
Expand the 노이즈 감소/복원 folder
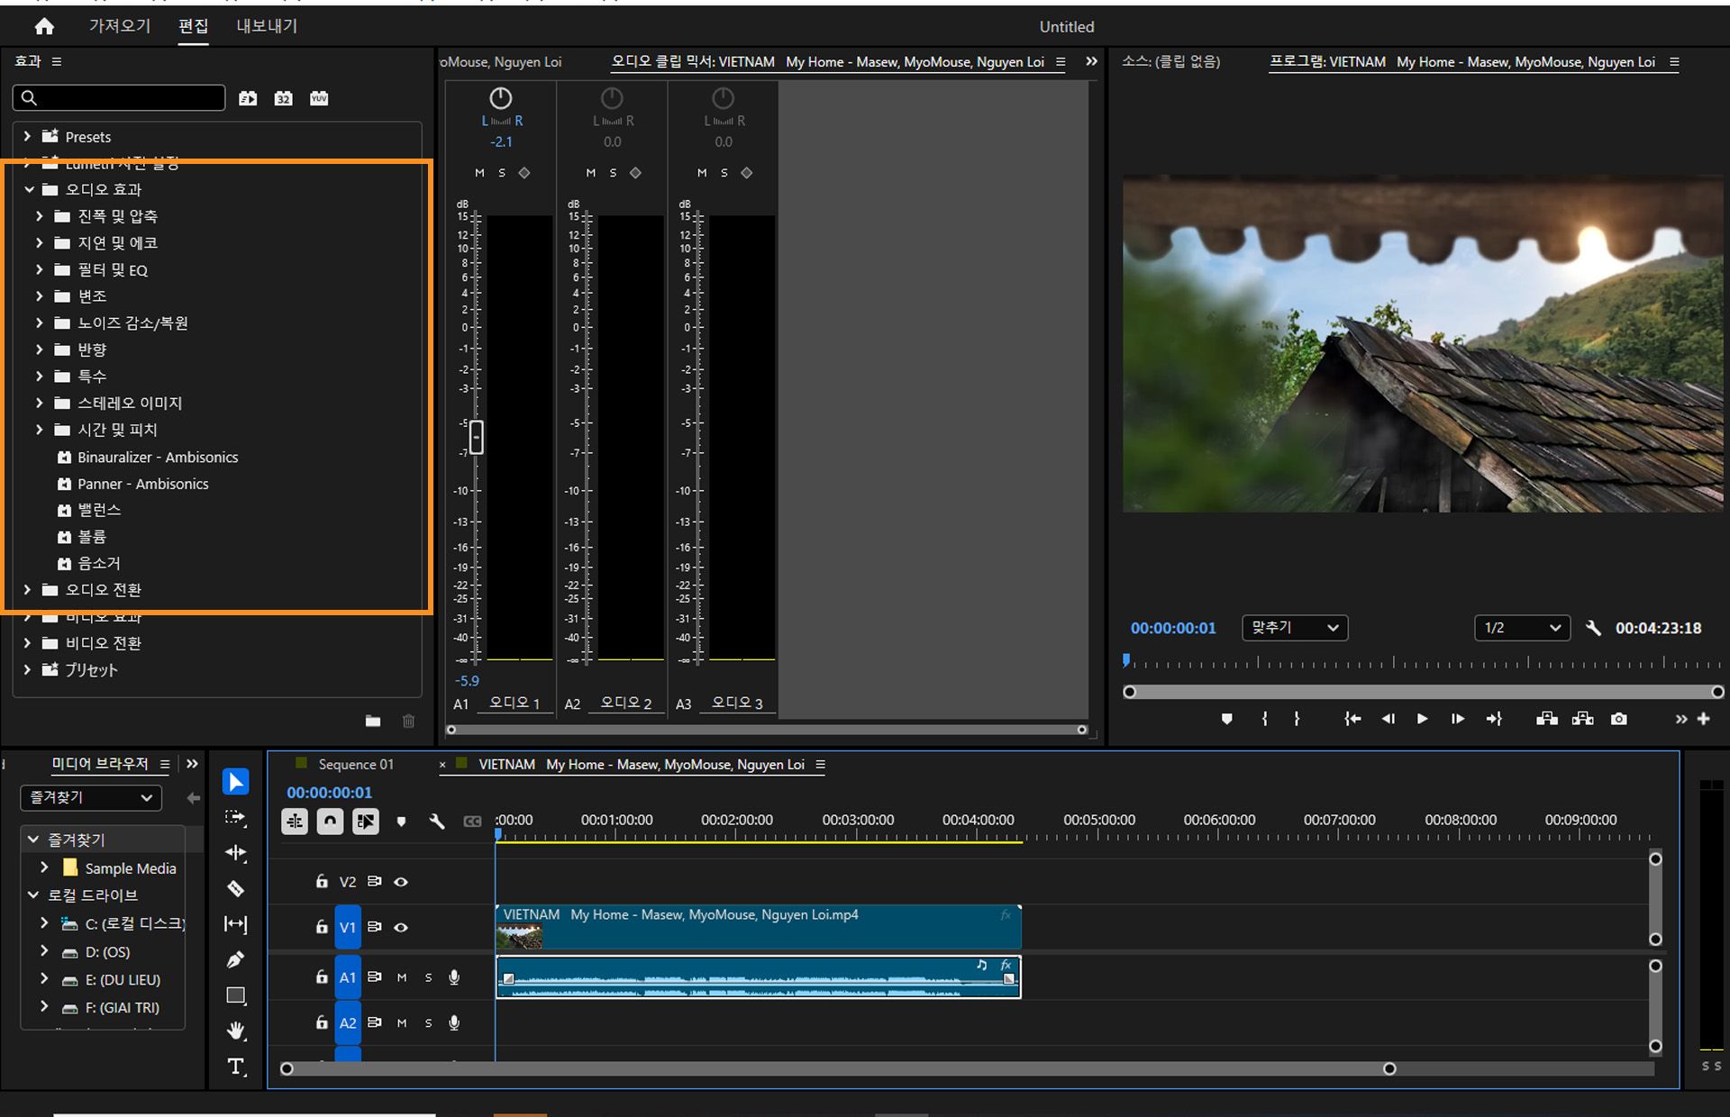(39, 322)
